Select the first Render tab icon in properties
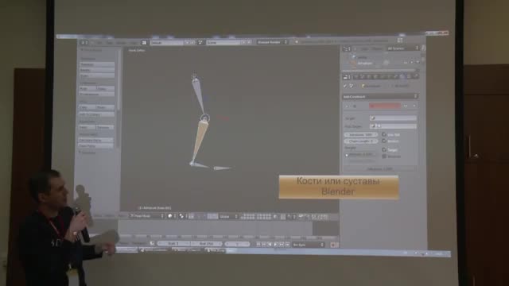Image resolution: width=509 pixels, height=286 pixels. tap(356, 76)
